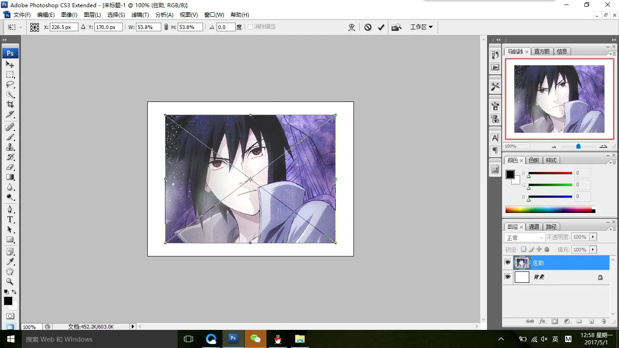Viewport: 619px width, 348px height.
Task: Open the Paragraph panel from the dock
Action: [x=495, y=150]
